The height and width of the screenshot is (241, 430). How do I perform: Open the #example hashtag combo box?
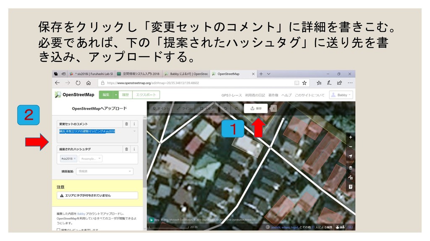[x=90, y=159]
